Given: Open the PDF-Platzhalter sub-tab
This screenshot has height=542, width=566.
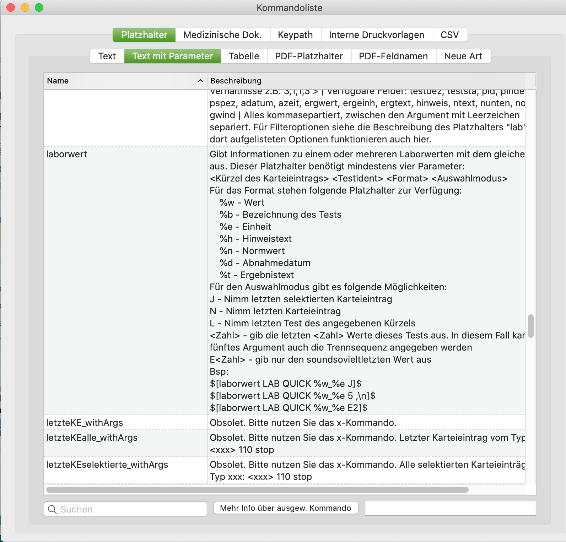Looking at the screenshot, I should [309, 56].
